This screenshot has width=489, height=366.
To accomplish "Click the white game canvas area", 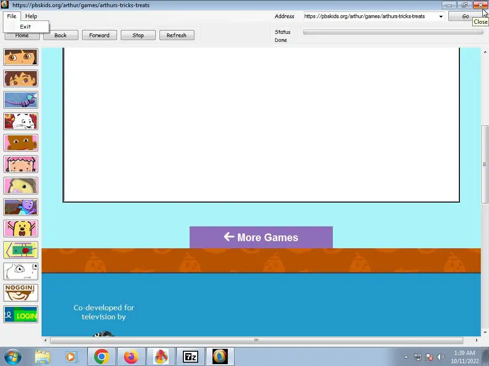I will [x=261, y=124].
